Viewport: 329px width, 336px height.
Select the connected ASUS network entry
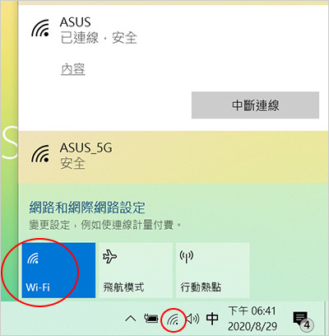[174, 30]
